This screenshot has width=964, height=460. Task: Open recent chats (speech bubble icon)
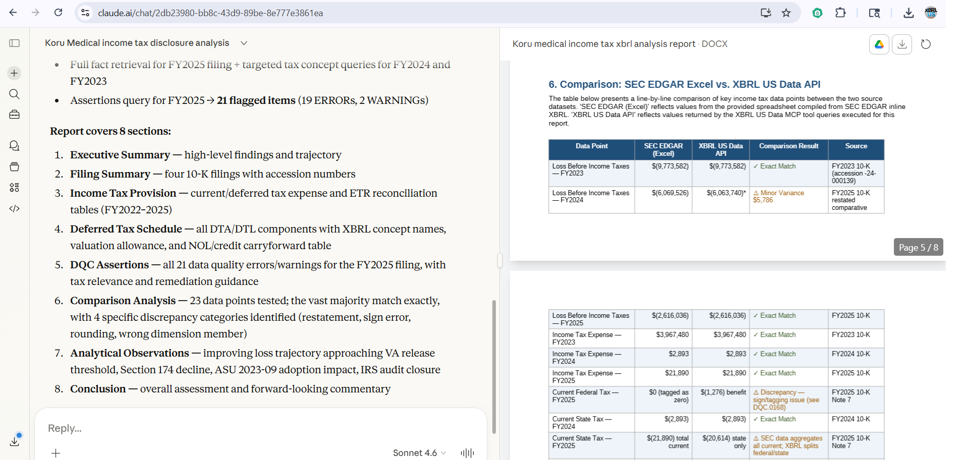(x=14, y=146)
